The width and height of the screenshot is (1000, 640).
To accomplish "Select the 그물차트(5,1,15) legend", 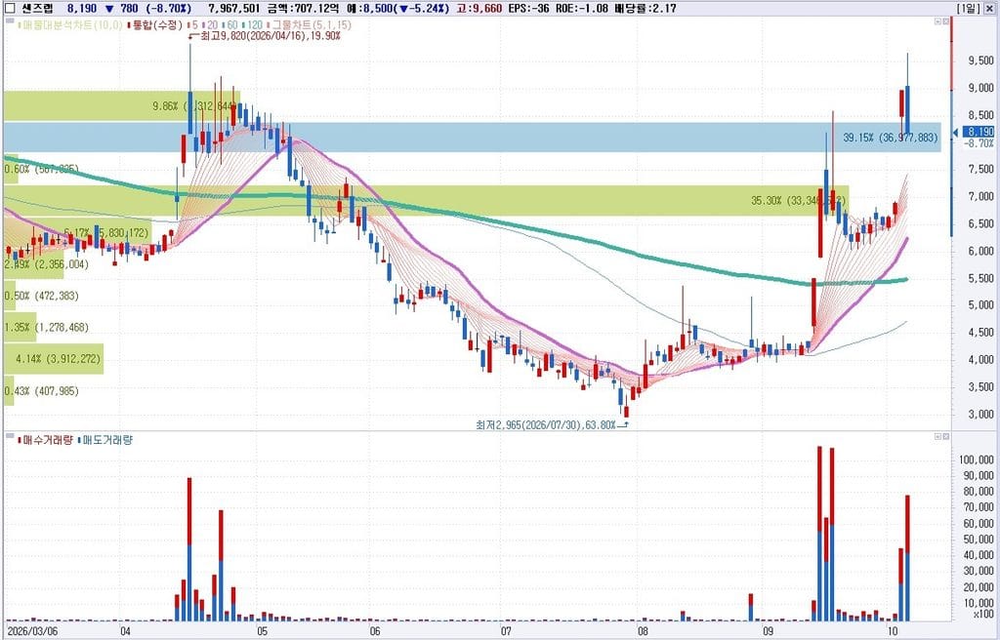I will pos(308,24).
